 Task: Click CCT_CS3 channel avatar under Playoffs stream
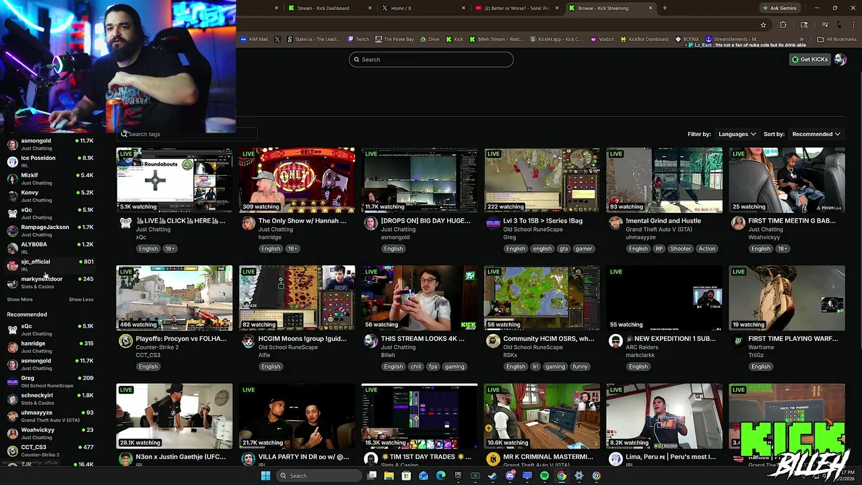(125, 341)
